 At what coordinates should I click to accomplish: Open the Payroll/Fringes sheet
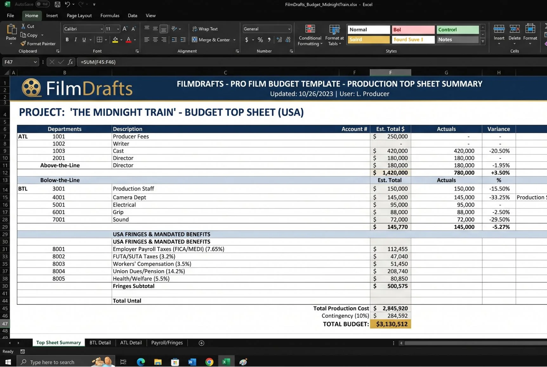pyautogui.click(x=167, y=343)
